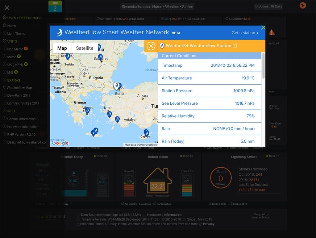This screenshot has width=316, height=238.
Task: Open the Privacy link in footer
Action: click(209, 224)
